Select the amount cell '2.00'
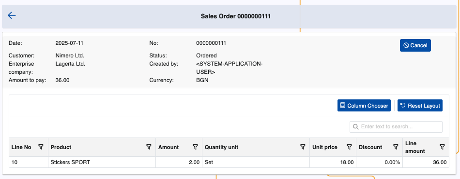The image size is (460, 179). click(x=179, y=162)
